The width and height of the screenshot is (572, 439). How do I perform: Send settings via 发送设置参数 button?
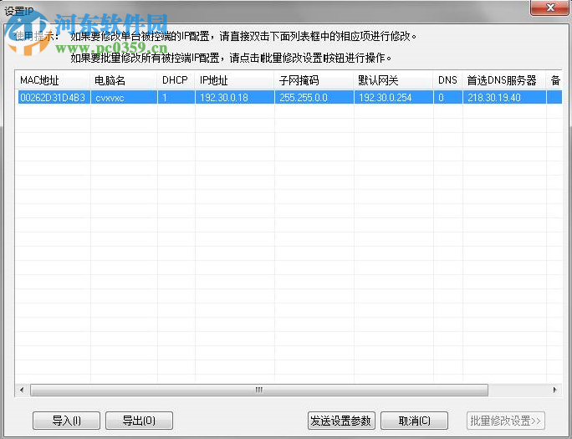click(341, 421)
